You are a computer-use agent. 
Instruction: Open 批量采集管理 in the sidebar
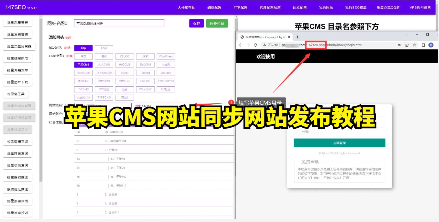tap(17, 23)
